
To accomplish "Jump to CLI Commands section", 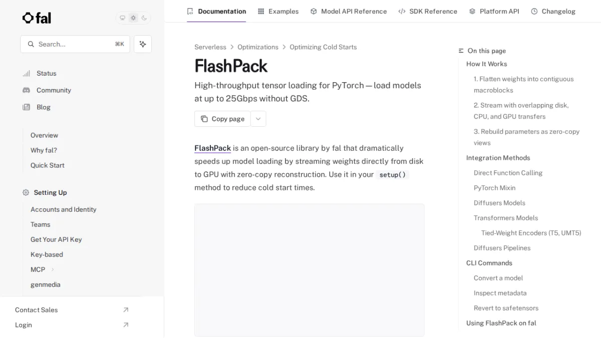I will pyautogui.click(x=489, y=263).
